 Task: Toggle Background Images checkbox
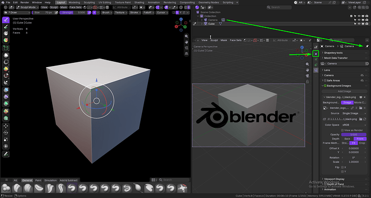(x=325, y=86)
